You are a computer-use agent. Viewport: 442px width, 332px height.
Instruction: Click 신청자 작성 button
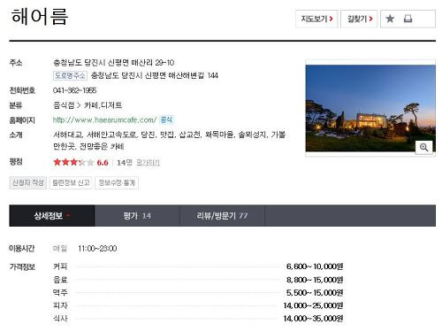coord(28,182)
